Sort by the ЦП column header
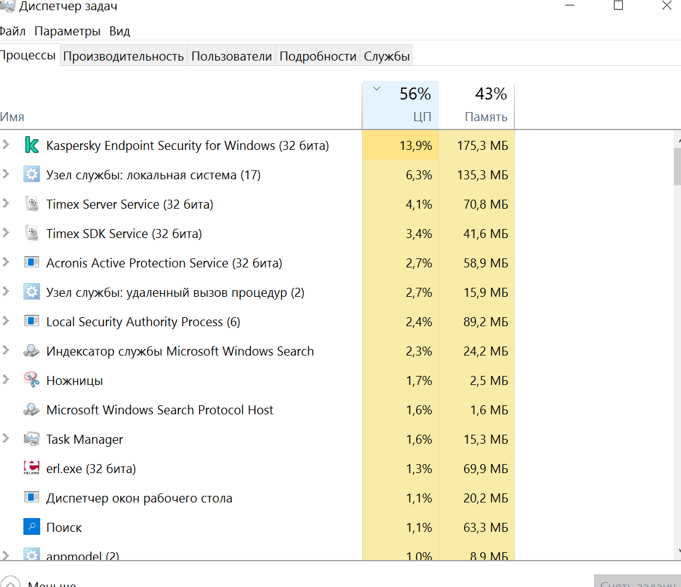This screenshot has height=587, width=681. 400,105
